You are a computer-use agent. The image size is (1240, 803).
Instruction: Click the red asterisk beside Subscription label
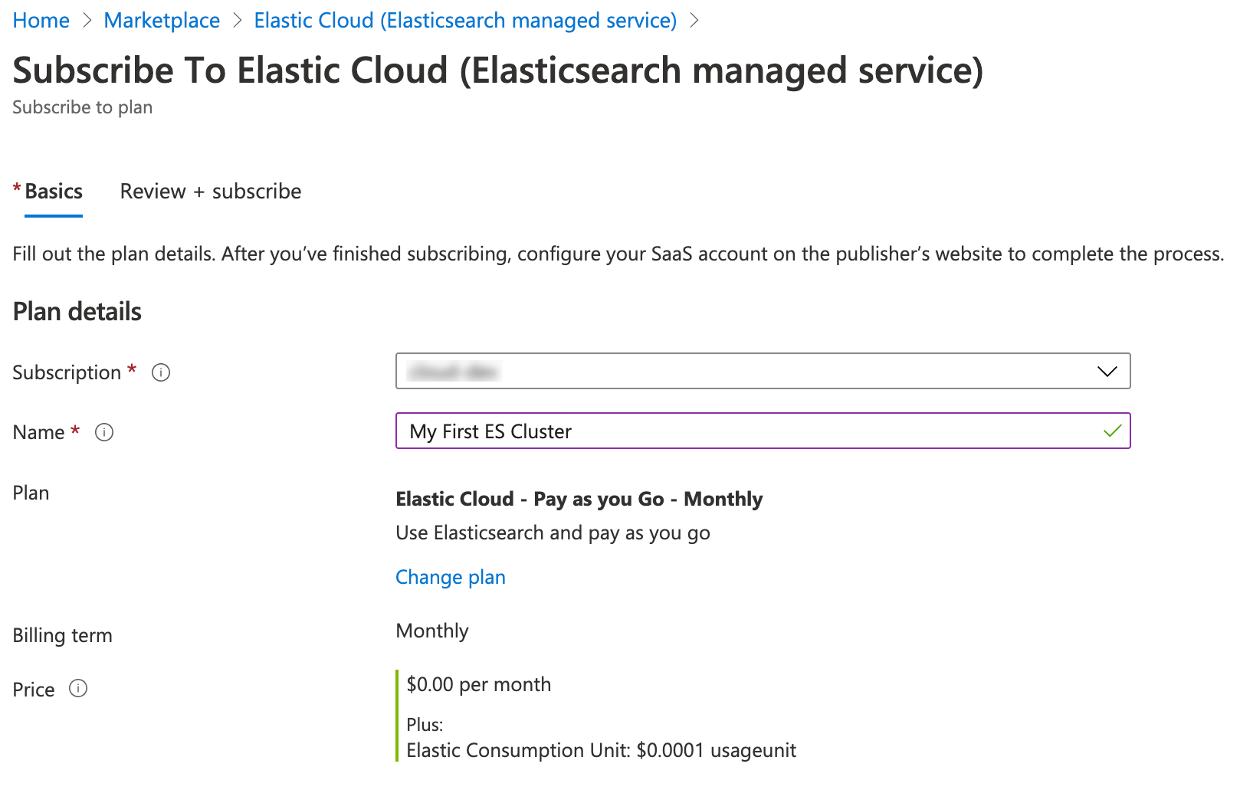click(x=132, y=368)
